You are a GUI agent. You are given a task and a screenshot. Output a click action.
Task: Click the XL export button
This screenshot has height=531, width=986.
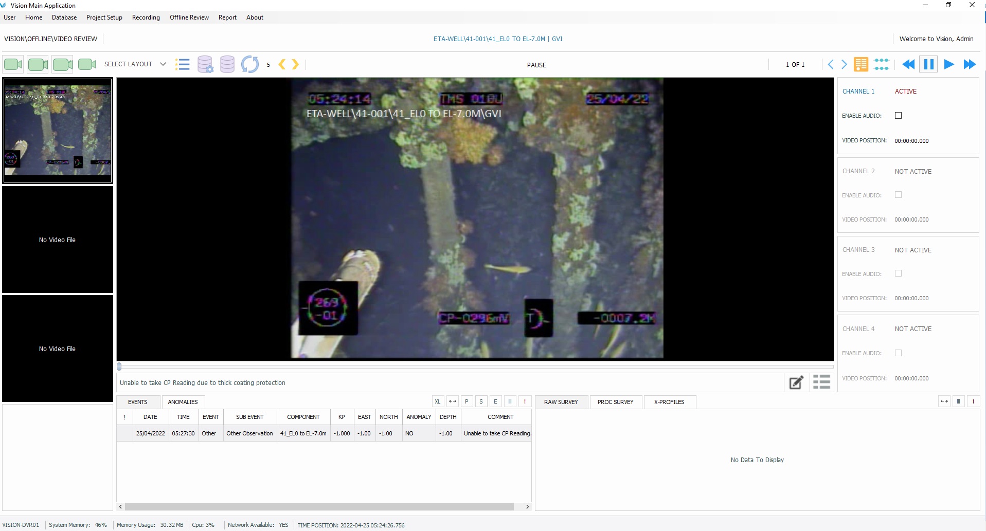point(437,401)
